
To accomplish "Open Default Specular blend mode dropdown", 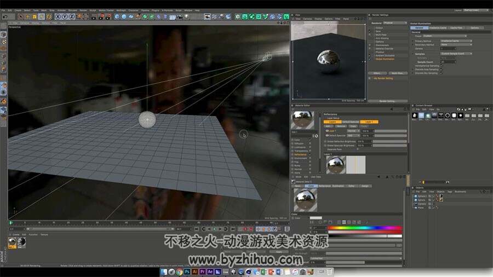I will click(x=353, y=135).
